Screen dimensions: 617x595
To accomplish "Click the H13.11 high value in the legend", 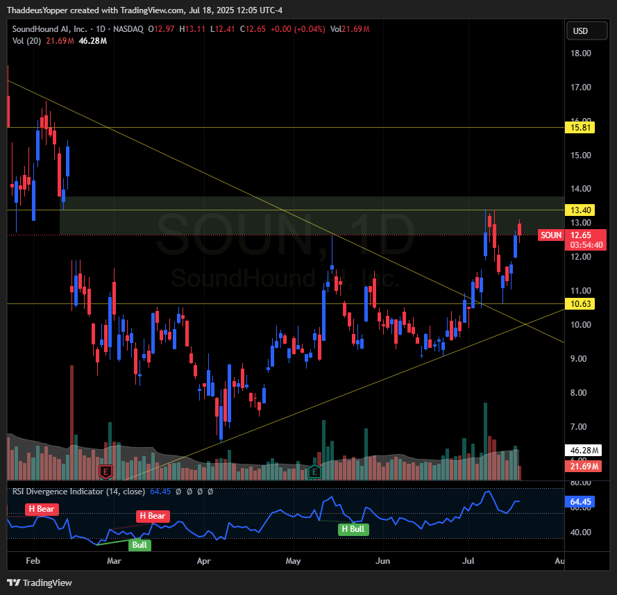I will click(192, 29).
